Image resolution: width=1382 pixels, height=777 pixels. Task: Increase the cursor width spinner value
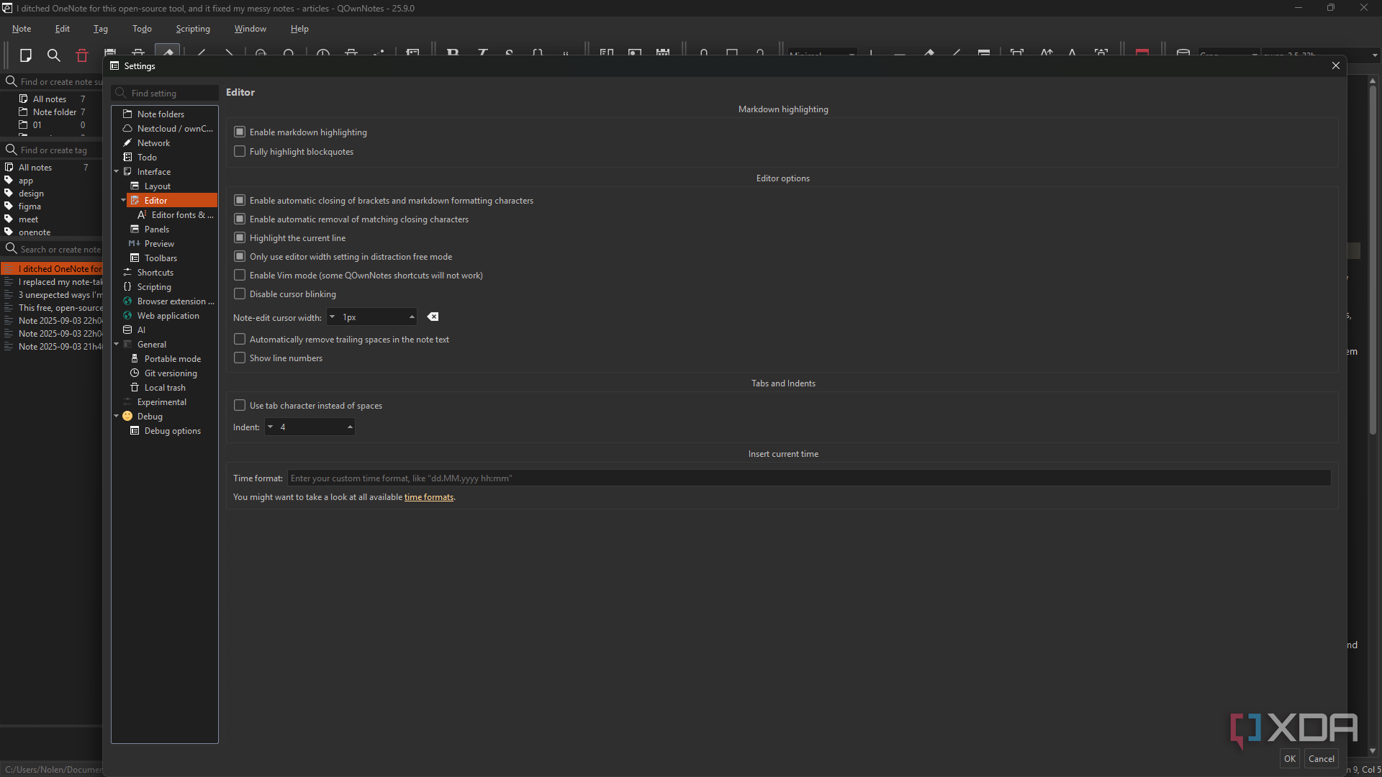tap(412, 317)
